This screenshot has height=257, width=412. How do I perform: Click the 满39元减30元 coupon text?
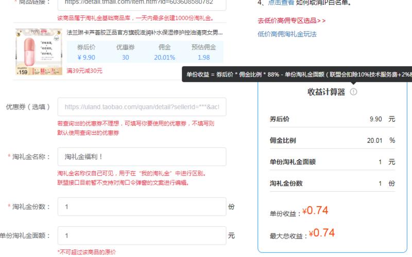(84, 71)
